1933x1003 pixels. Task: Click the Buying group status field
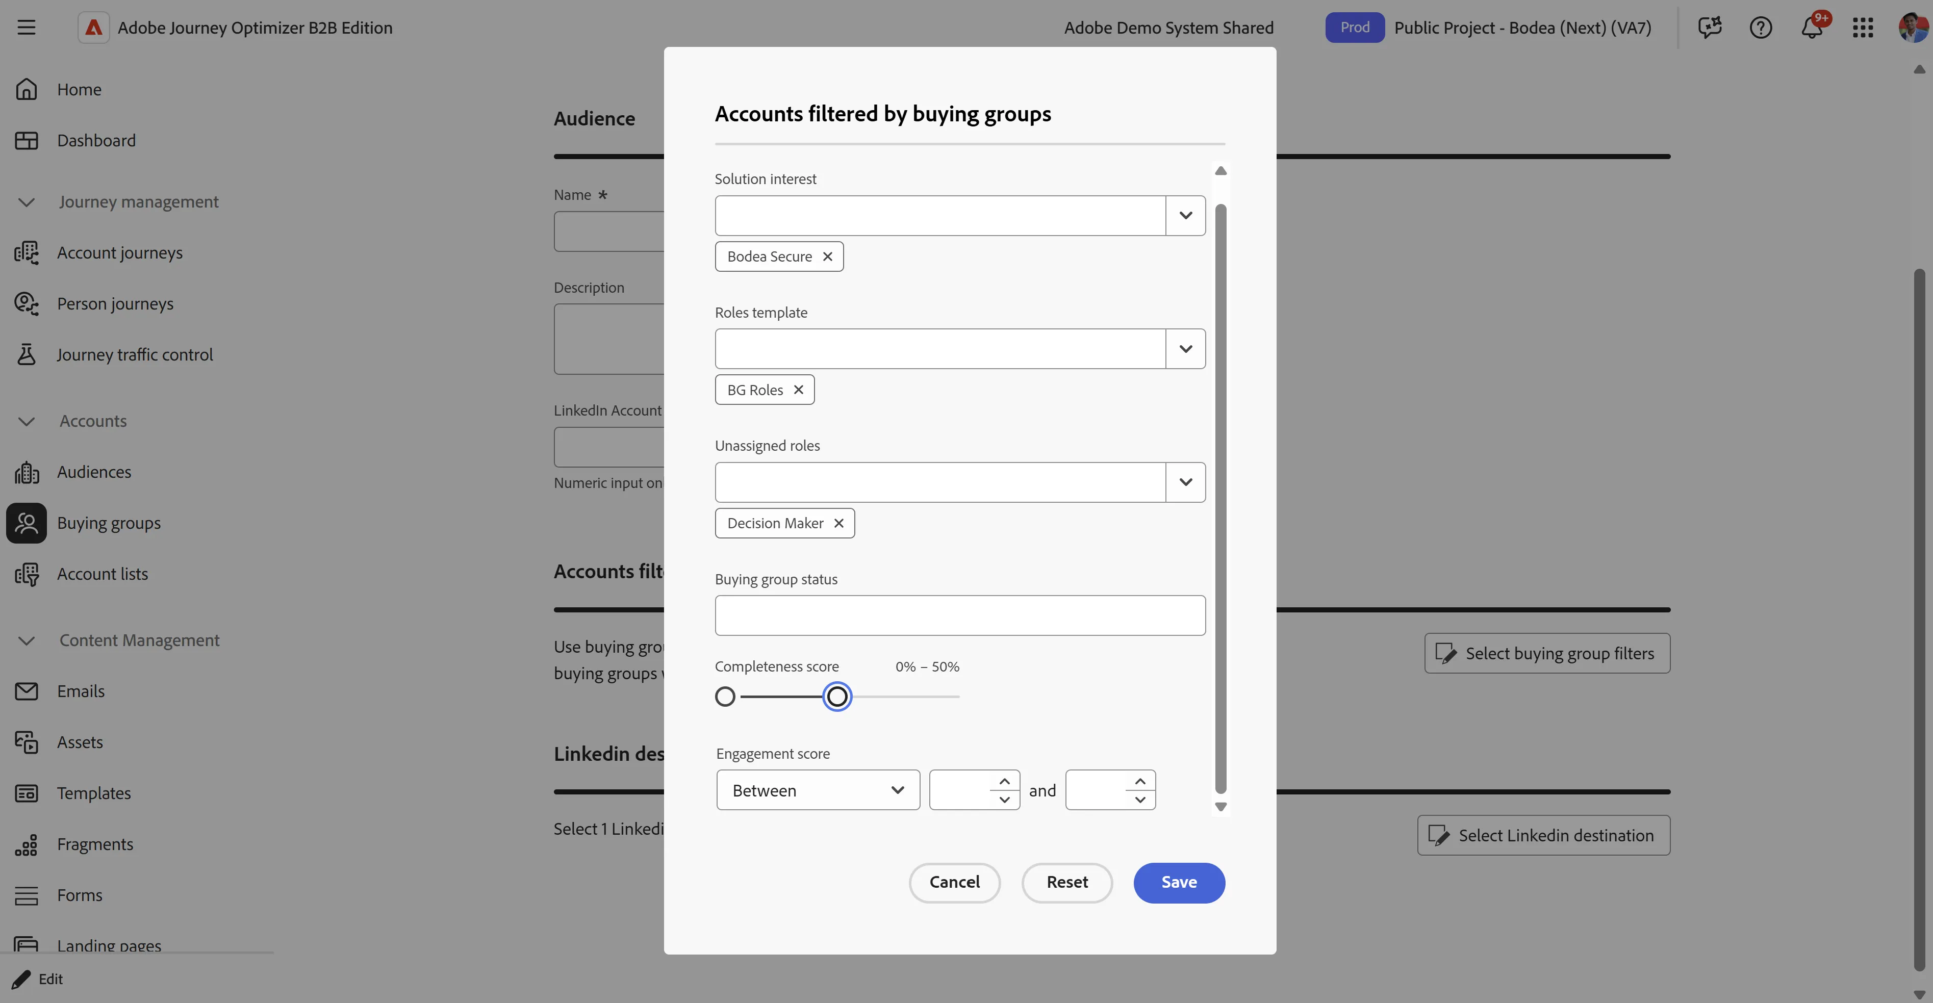pos(960,615)
